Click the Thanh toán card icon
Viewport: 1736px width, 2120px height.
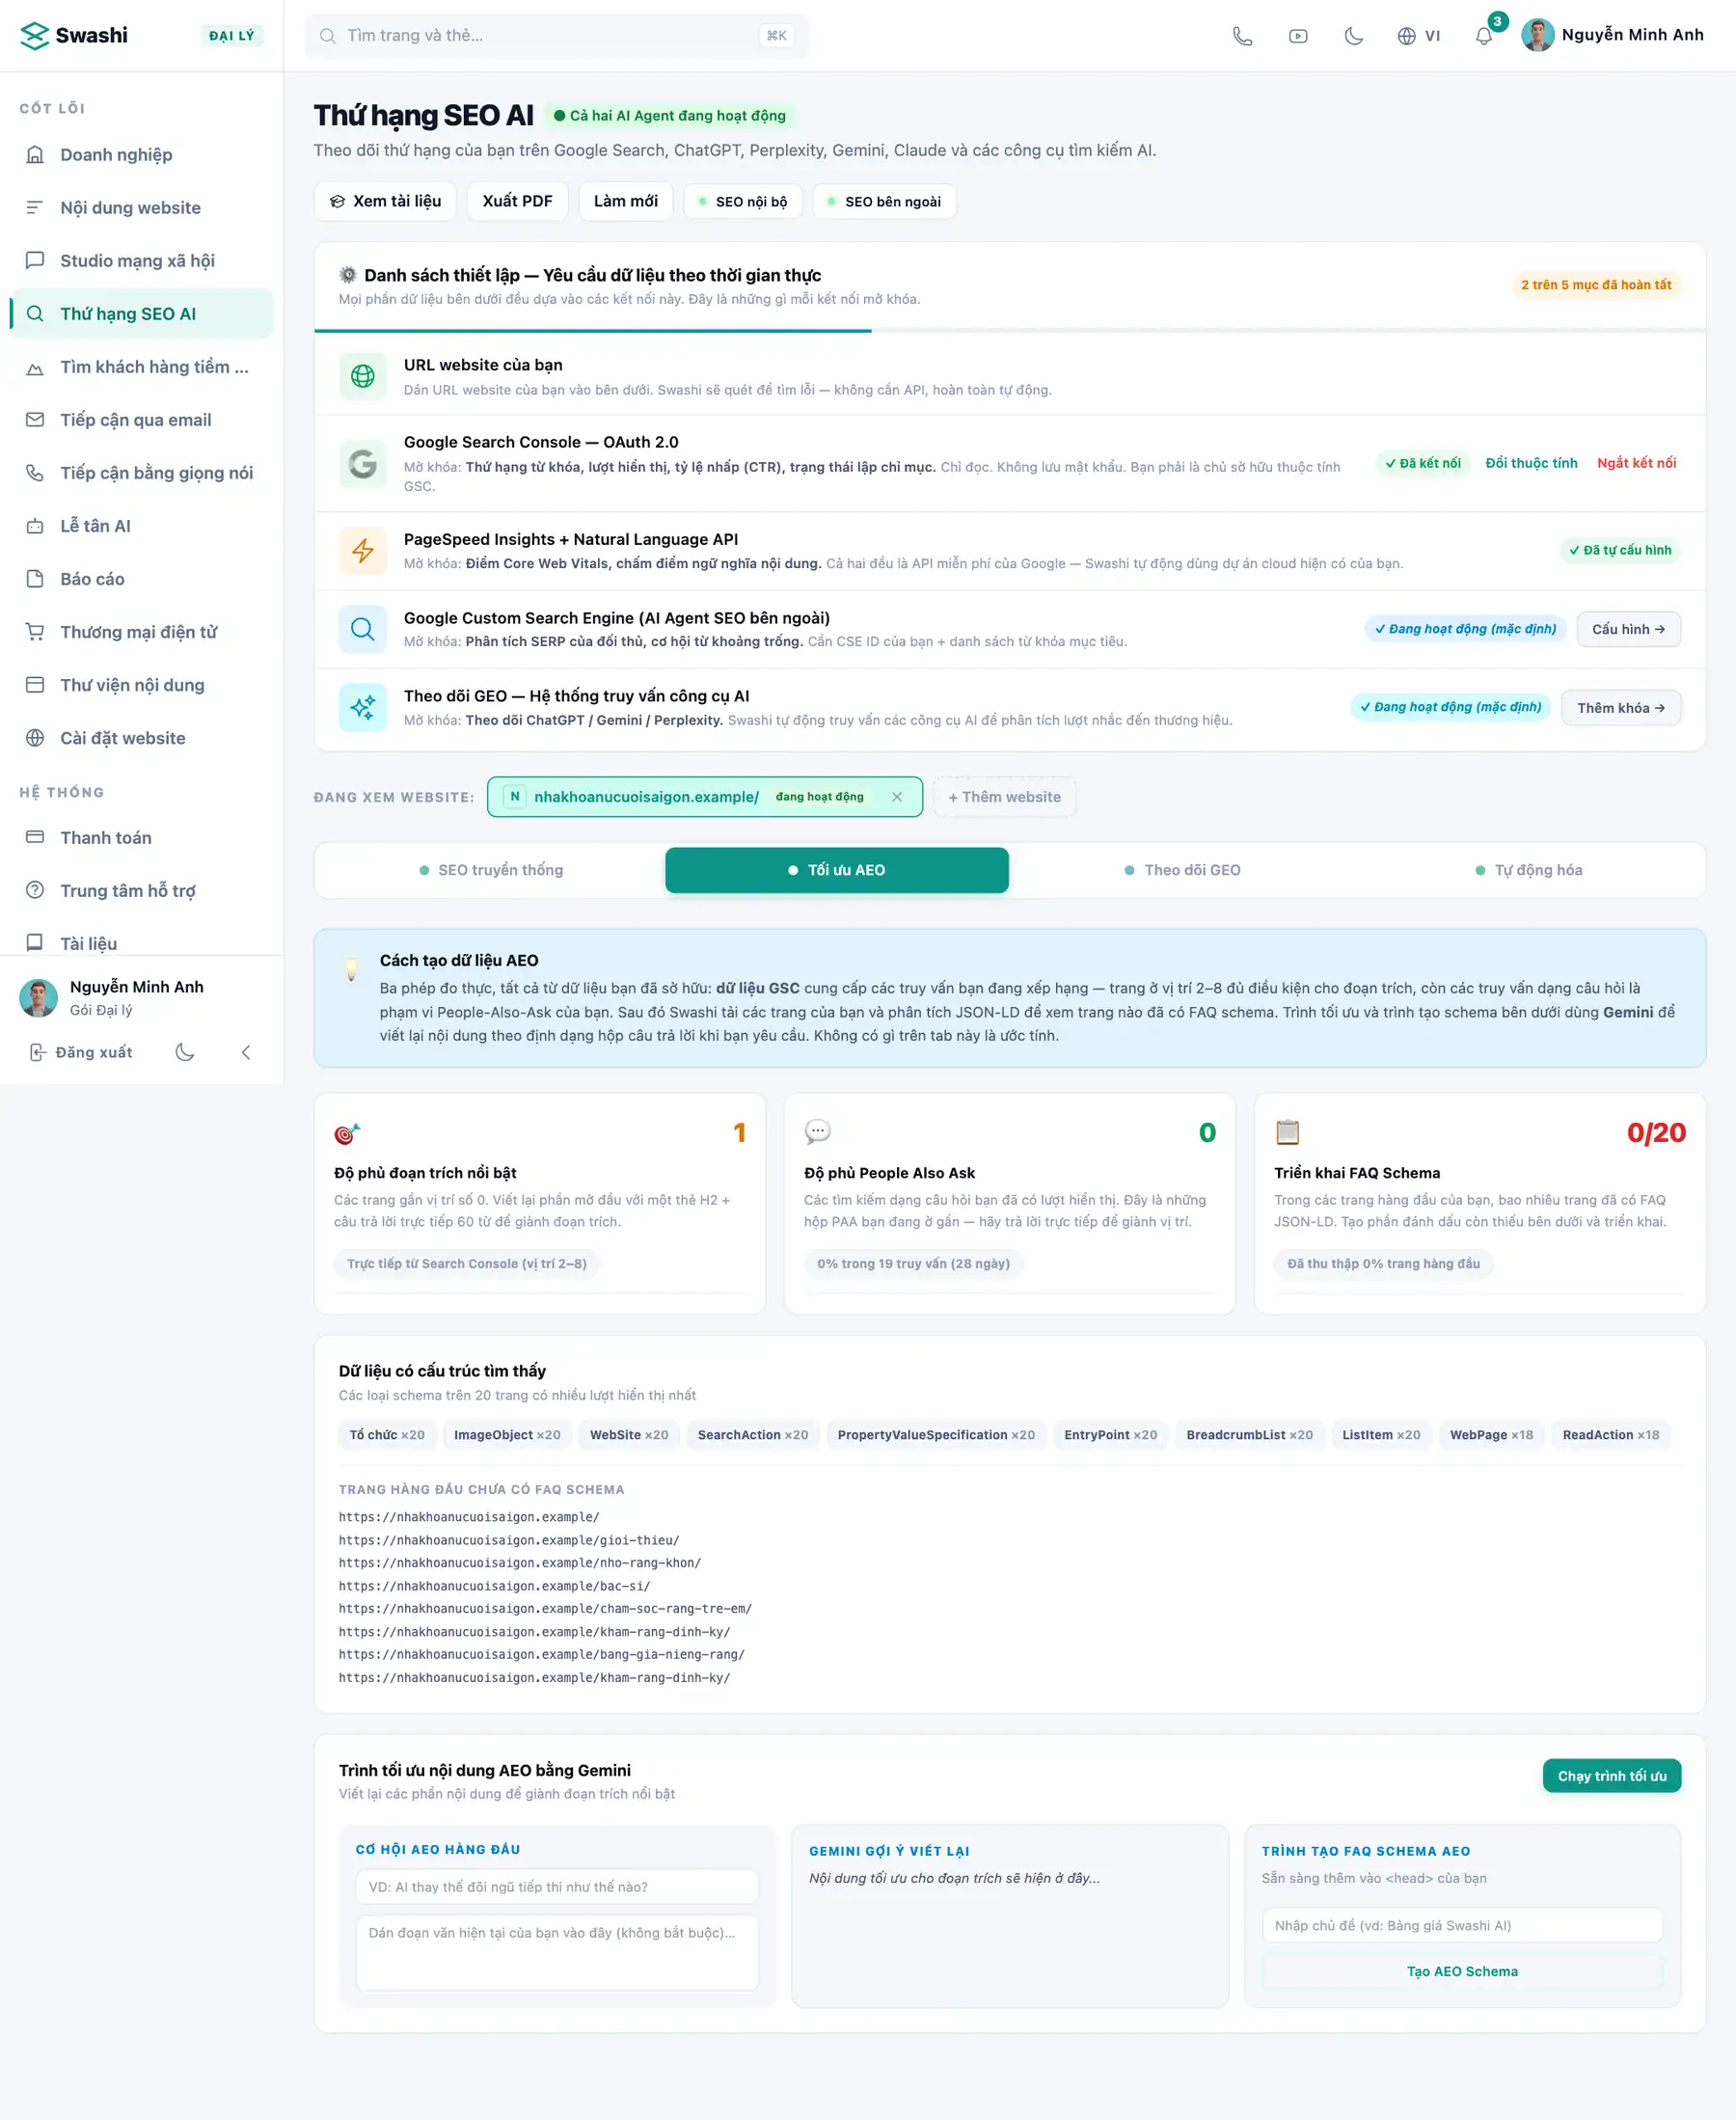35,837
